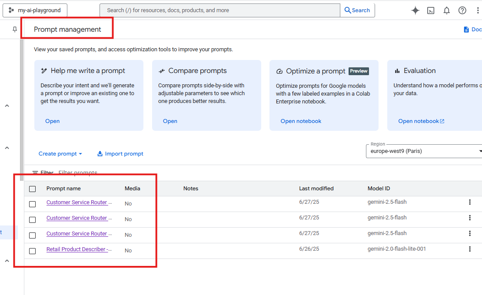The width and height of the screenshot is (482, 295).
Task: Open the Gemini AI assistant sparkle icon
Action: [x=415, y=10]
